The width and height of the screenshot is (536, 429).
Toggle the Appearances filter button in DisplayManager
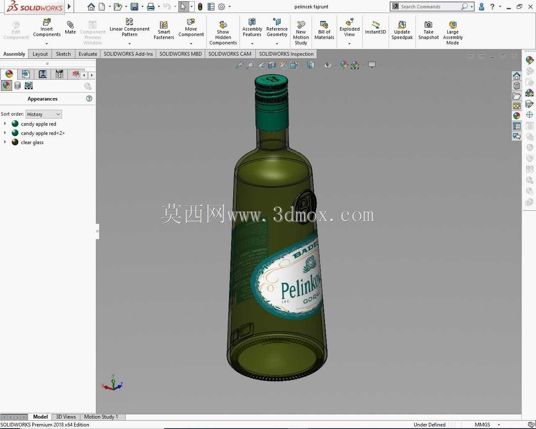(6, 85)
